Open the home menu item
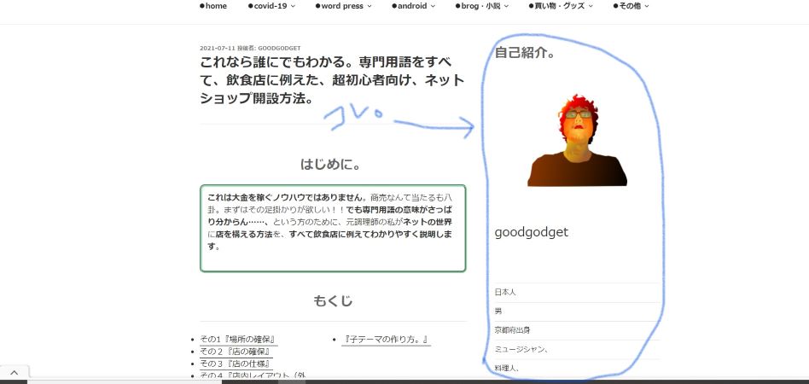 point(213,6)
